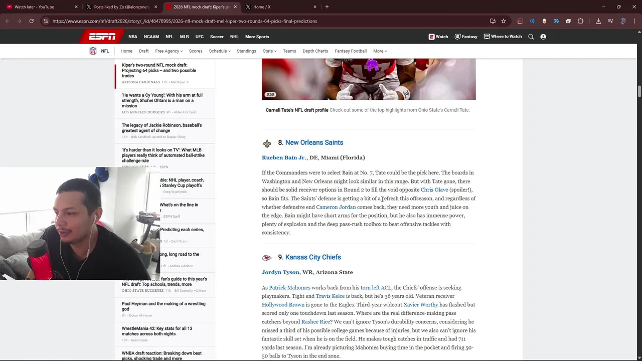This screenshot has height=361, width=642.
Task: Open the Cameron Jordan player link
Action: [x=336, y=207]
